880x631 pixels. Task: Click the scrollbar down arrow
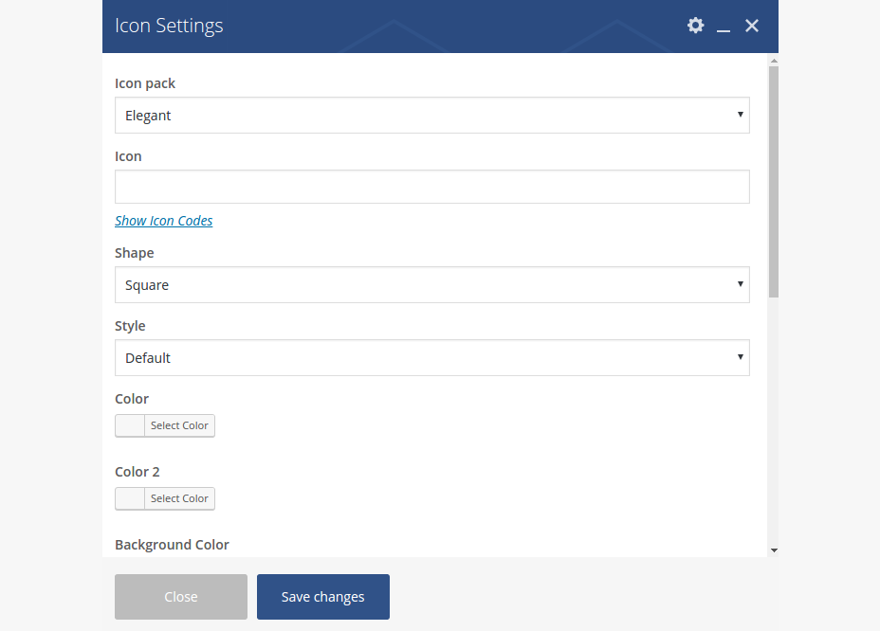point(774,550)
